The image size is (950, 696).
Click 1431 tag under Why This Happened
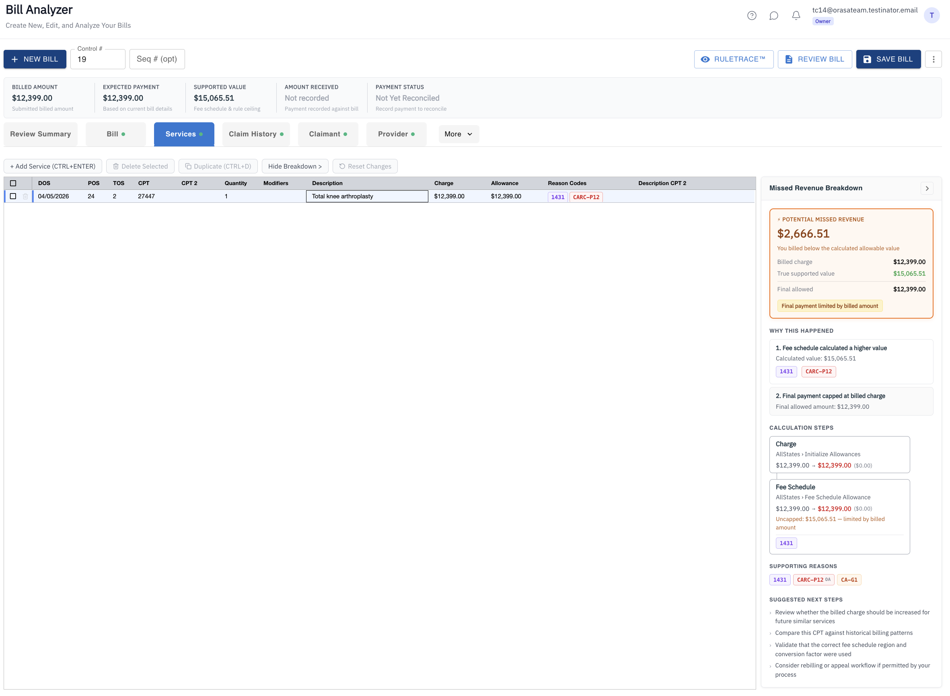tap(786, 372)
